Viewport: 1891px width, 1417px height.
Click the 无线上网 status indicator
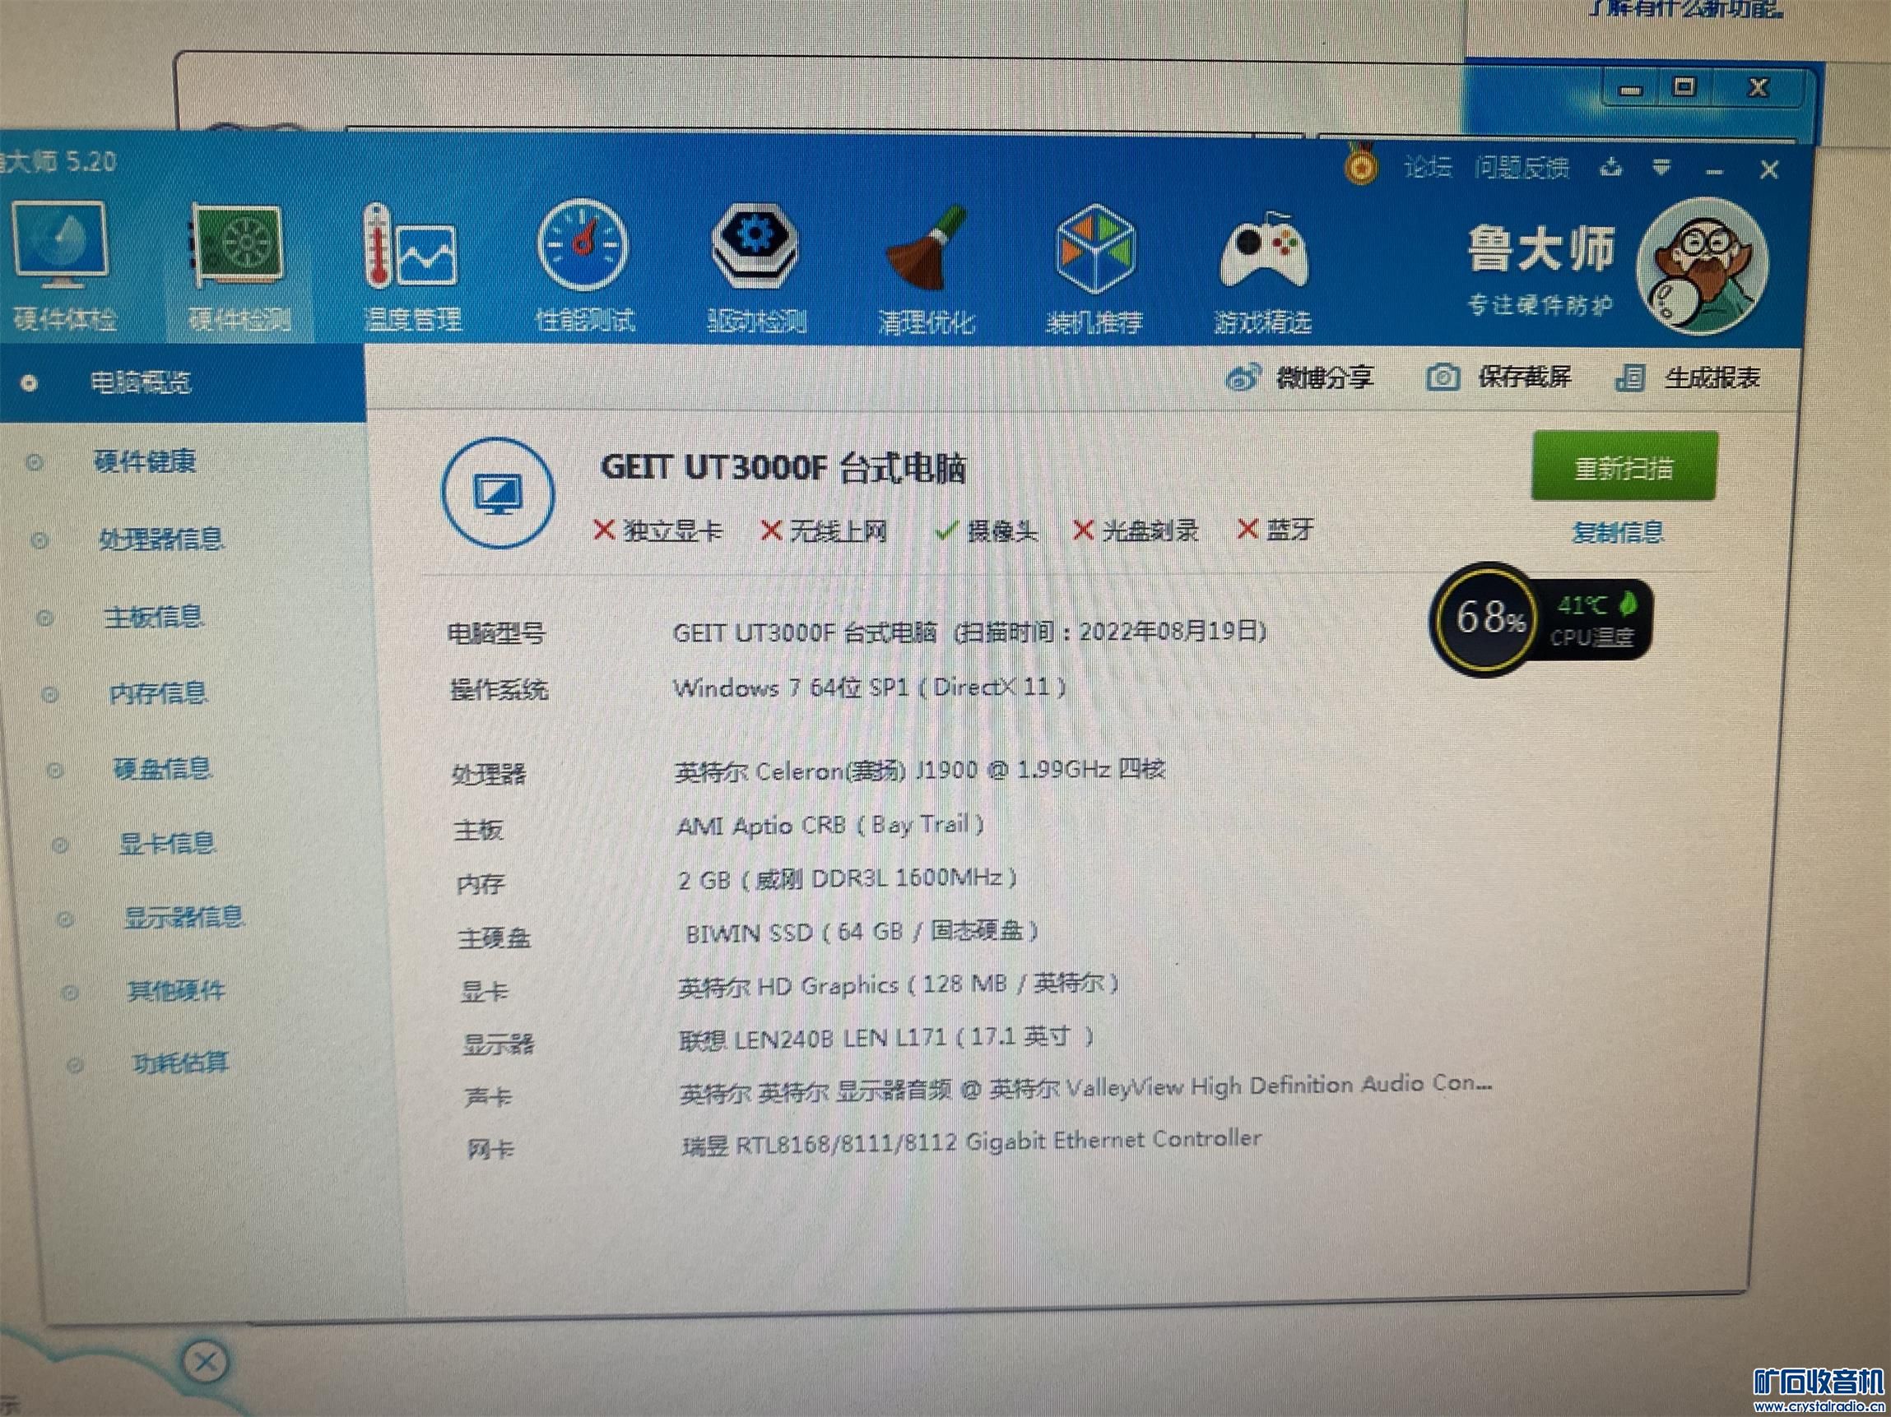tap(824, 530)
